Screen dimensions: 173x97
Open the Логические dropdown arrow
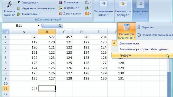[80, 2]
